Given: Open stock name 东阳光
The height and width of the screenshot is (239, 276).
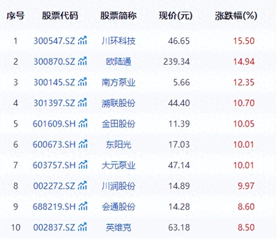Looking at the screenshot, I should [x=118, y=144].
